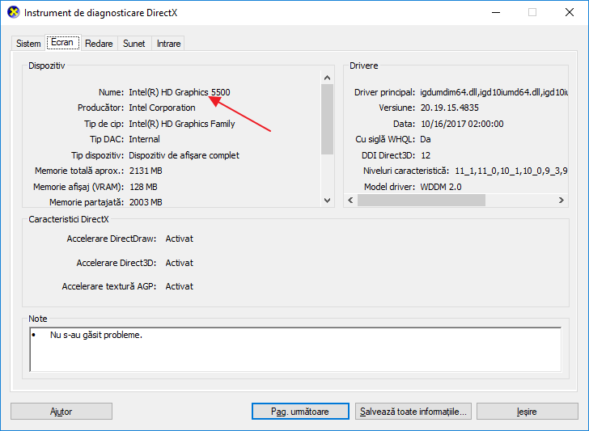Click the Accelerare DirectDraw status Activat

point(179,239)
